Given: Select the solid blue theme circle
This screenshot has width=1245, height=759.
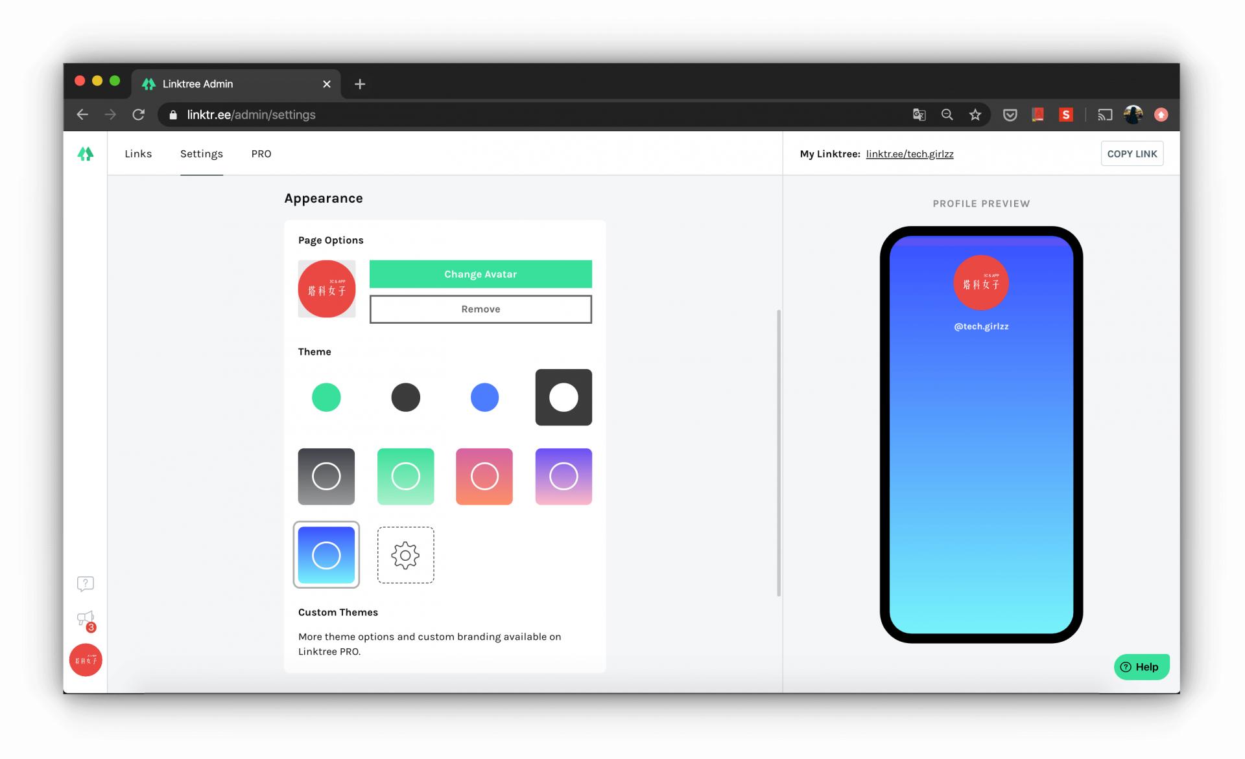Looking at the screenshot, I should coord(484,397).
